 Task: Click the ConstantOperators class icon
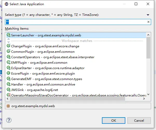(9, 57)
